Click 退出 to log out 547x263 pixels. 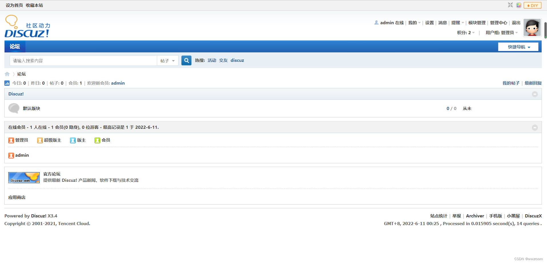point(516,23)
